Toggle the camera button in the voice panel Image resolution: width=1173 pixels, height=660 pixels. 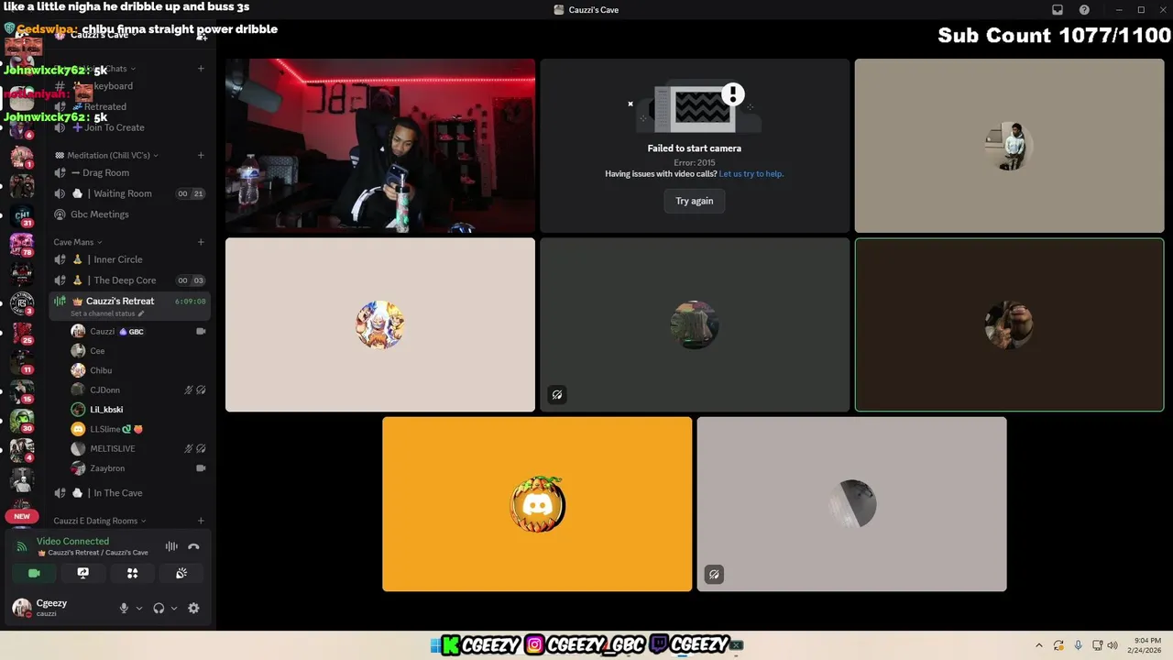point(34,573)
